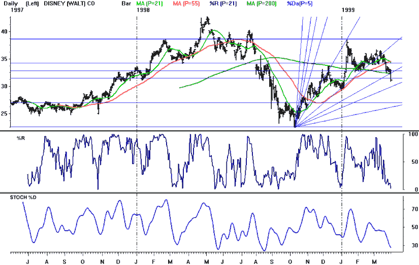Click stochastic scale value 50

(415, 227)
